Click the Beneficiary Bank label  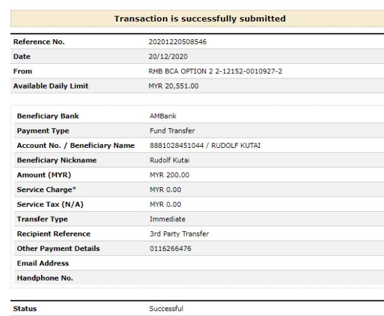[48, 116]
